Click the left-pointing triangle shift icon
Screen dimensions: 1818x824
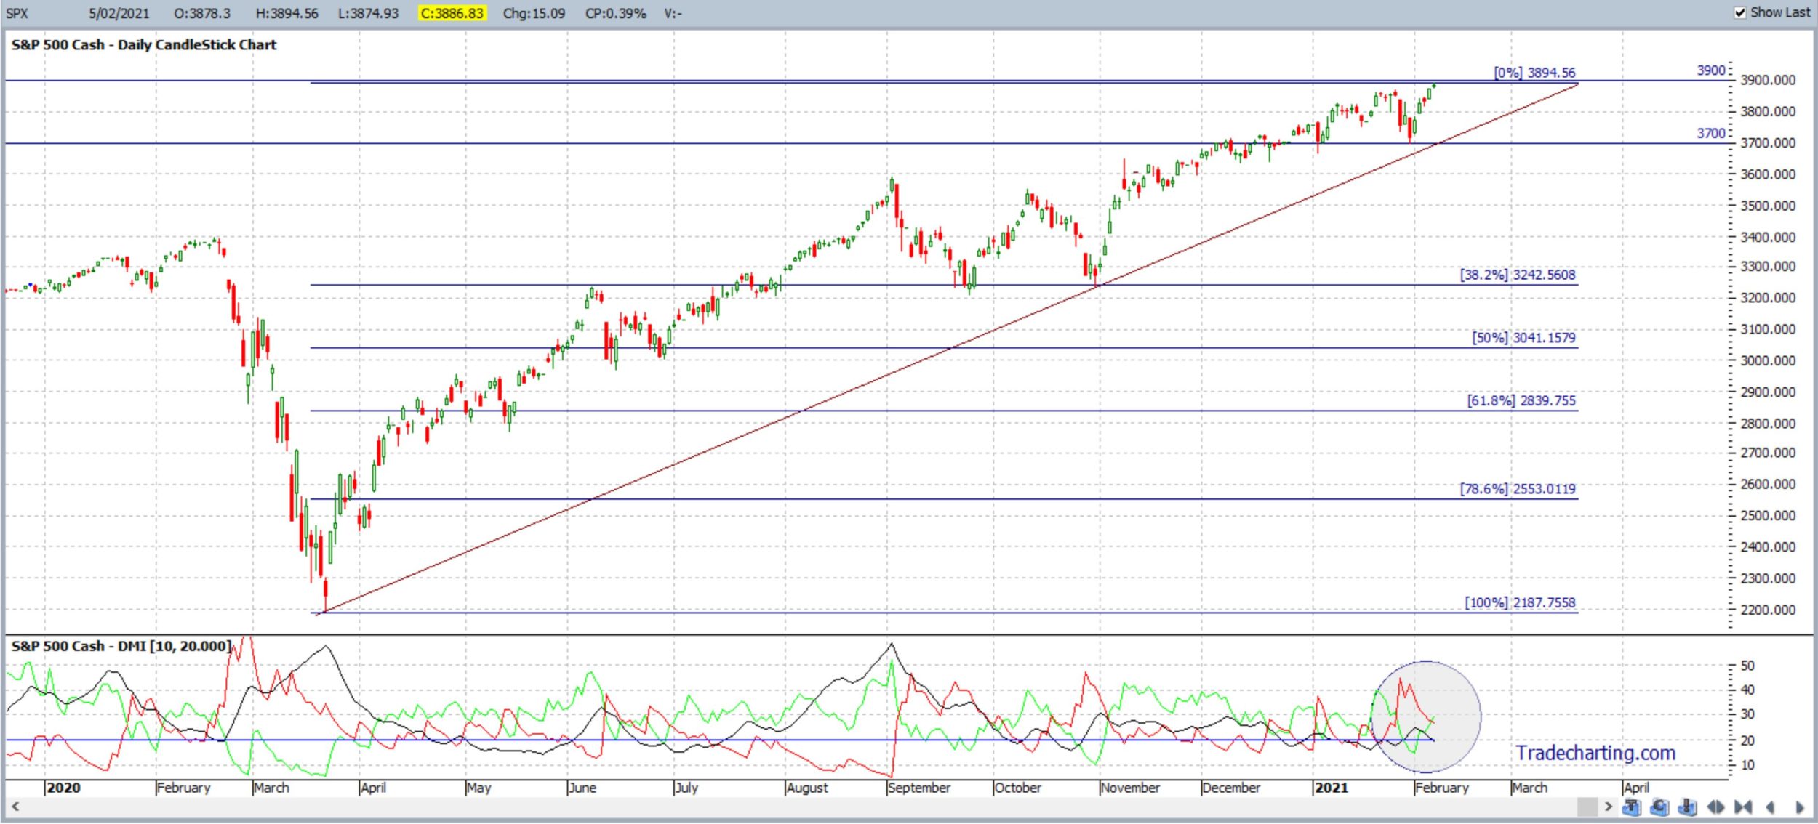(1770, 807)
